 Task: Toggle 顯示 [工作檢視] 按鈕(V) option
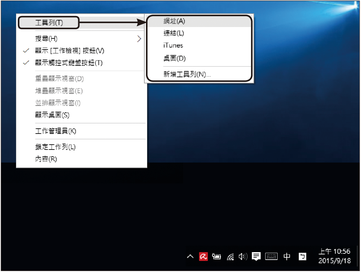point(81,50)
